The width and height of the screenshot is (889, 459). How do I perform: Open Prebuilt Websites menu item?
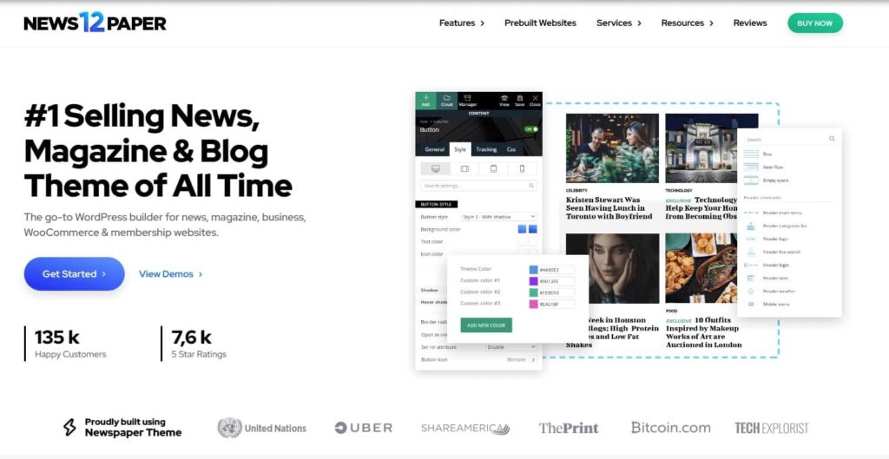(x=540, y=23)
